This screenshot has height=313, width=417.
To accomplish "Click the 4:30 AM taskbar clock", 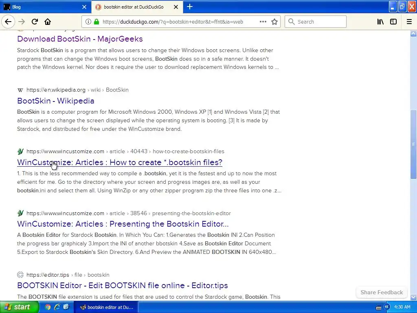I will [402, 307].
